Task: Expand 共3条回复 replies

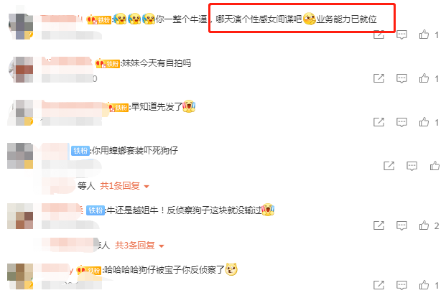Action: (135, 246)
